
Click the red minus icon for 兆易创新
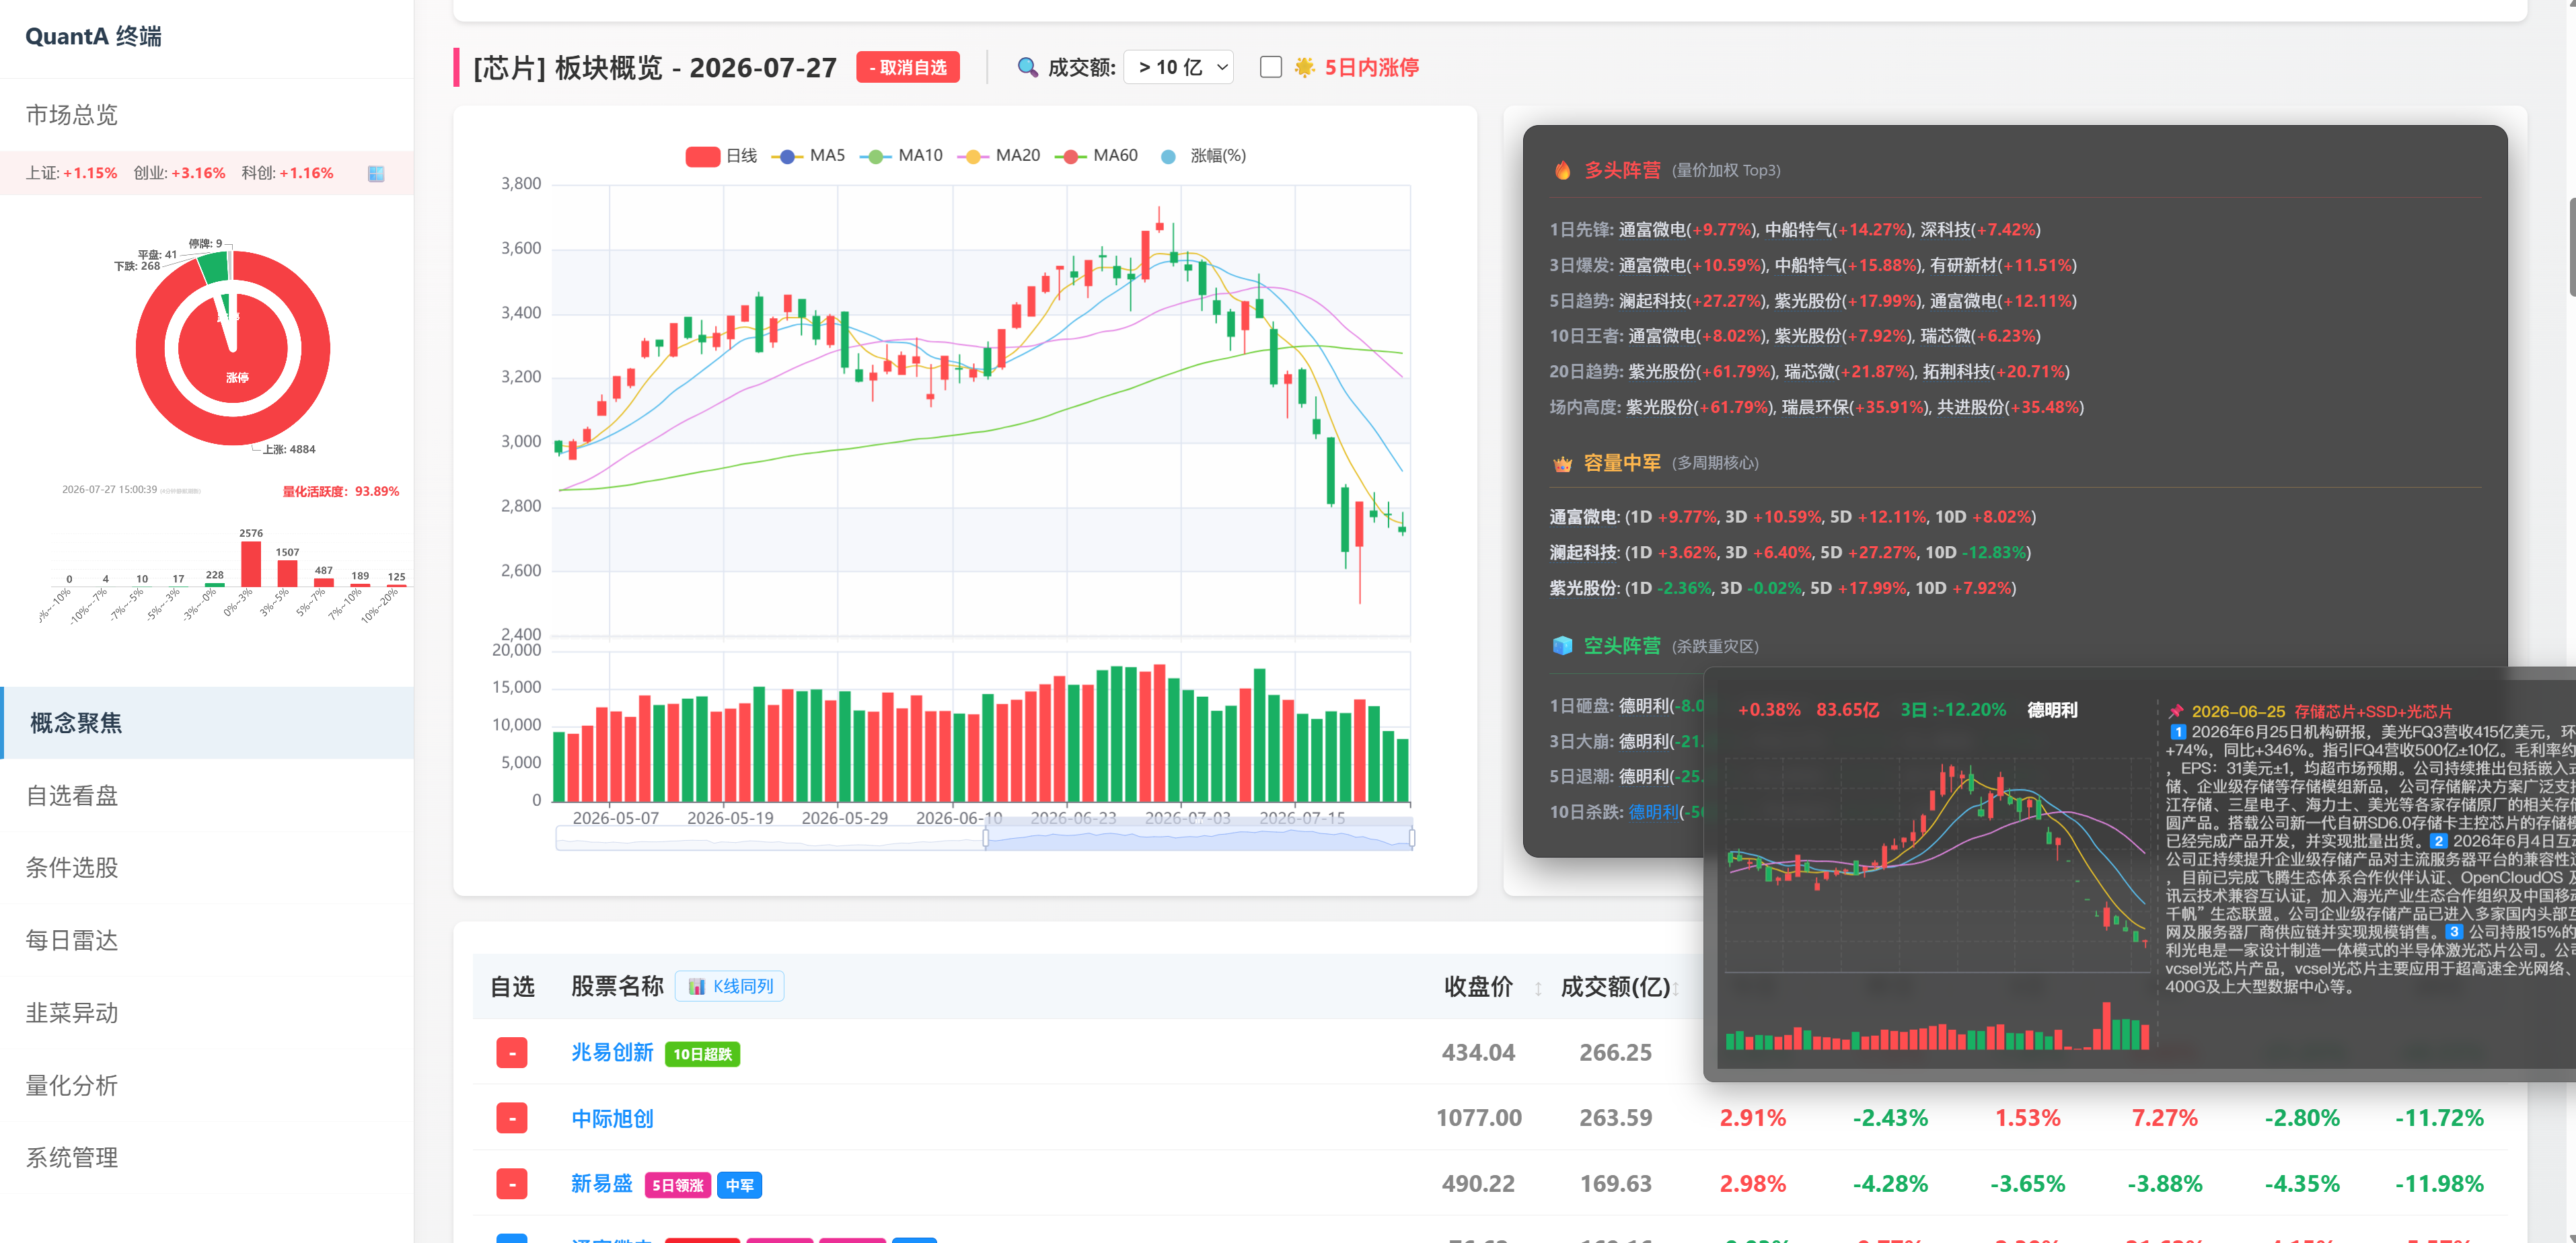click(512, 1053)
